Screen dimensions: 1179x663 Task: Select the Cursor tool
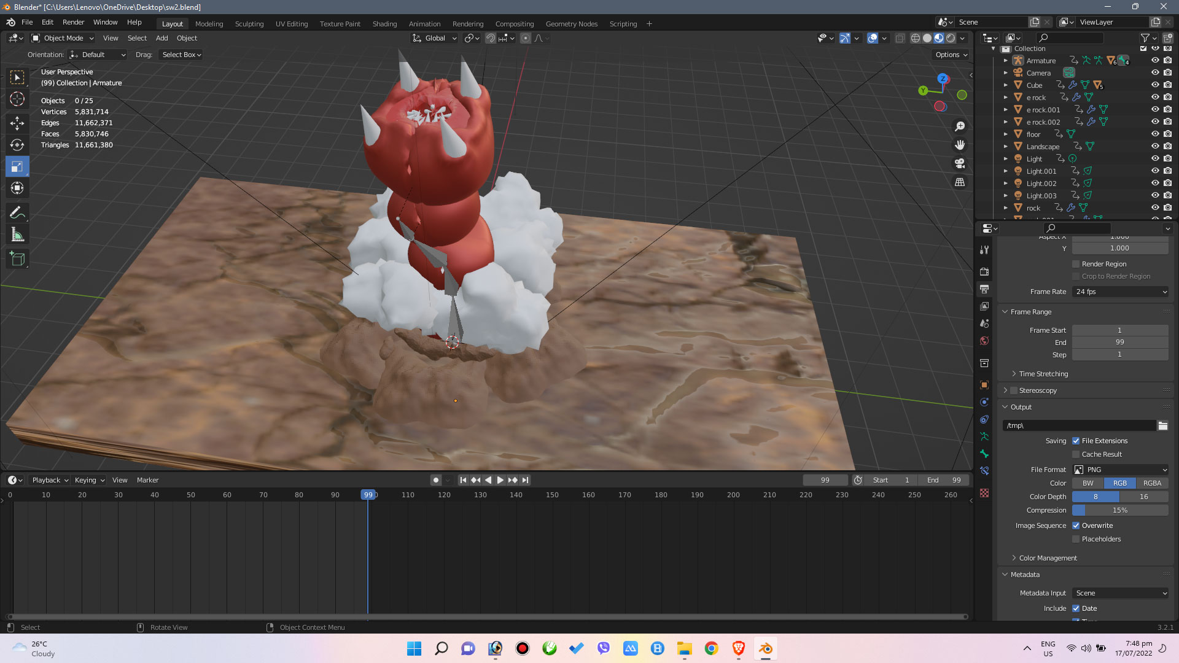(17, 99)
